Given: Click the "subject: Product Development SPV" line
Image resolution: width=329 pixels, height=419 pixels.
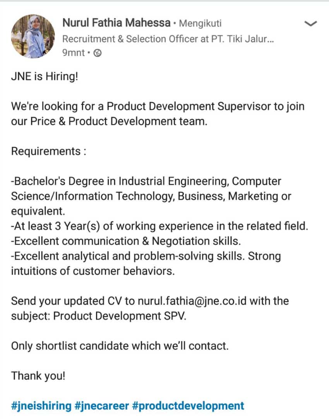Looking at the screenshot, I should [99, 316].
